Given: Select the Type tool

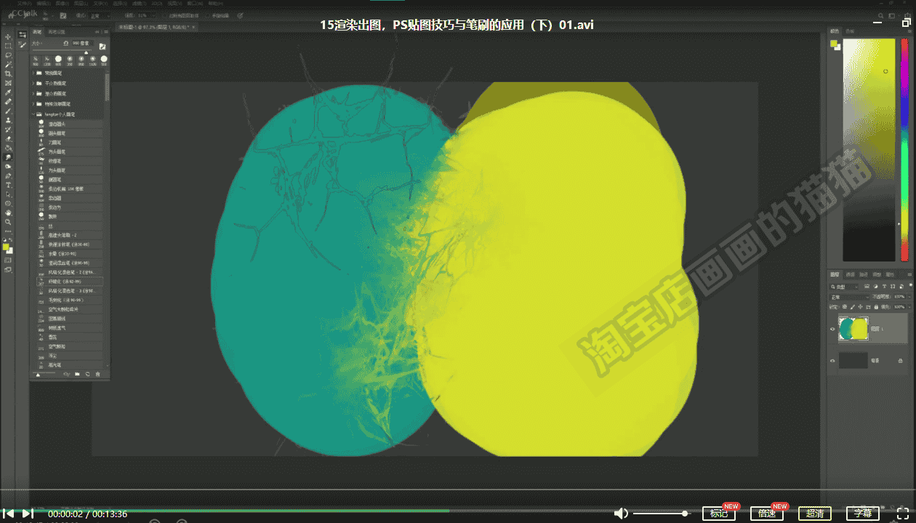Looking at the screenshot, I should point(8,185).
